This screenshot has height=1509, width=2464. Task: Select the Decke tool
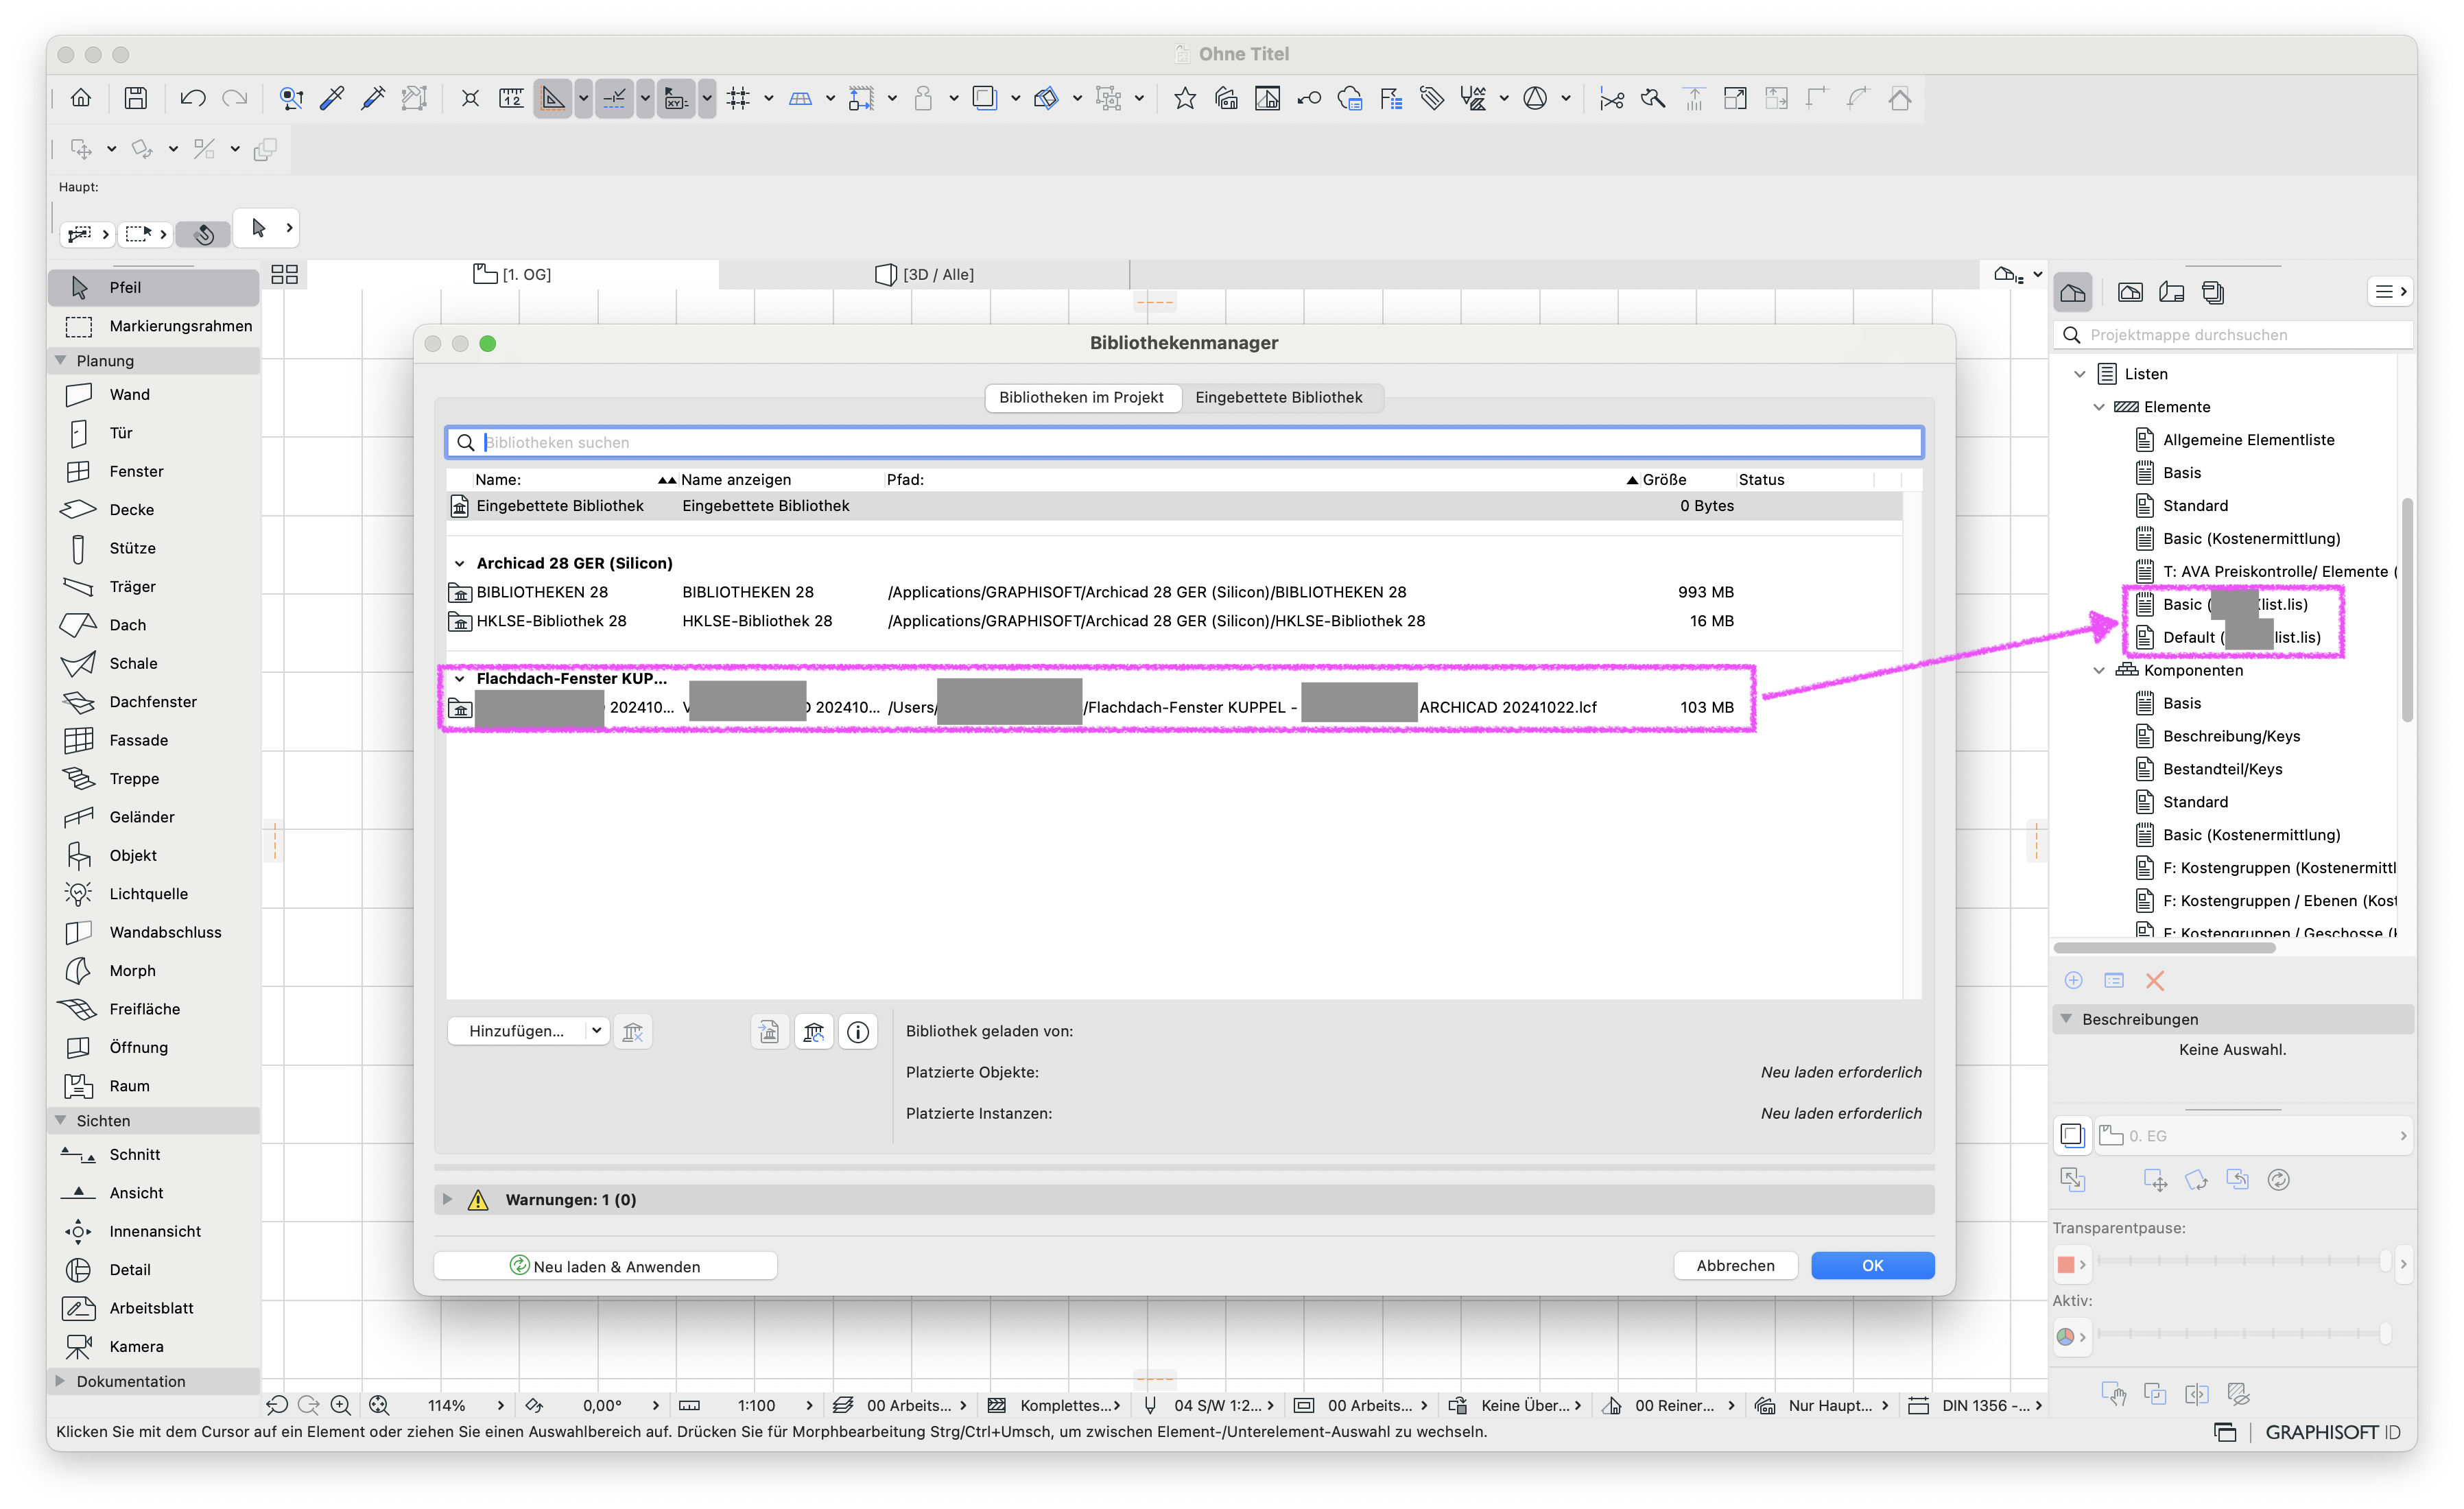(153, 510)
